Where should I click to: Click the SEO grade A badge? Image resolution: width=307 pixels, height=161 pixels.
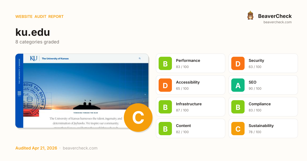coord(238,85)
